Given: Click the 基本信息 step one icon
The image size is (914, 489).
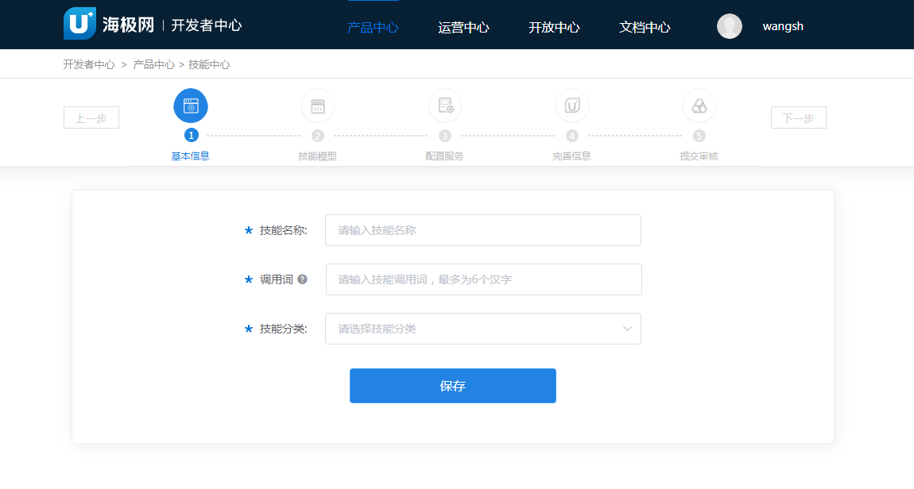Looking at the screenshot, I should pyautogui.click(x=191, y=106).
